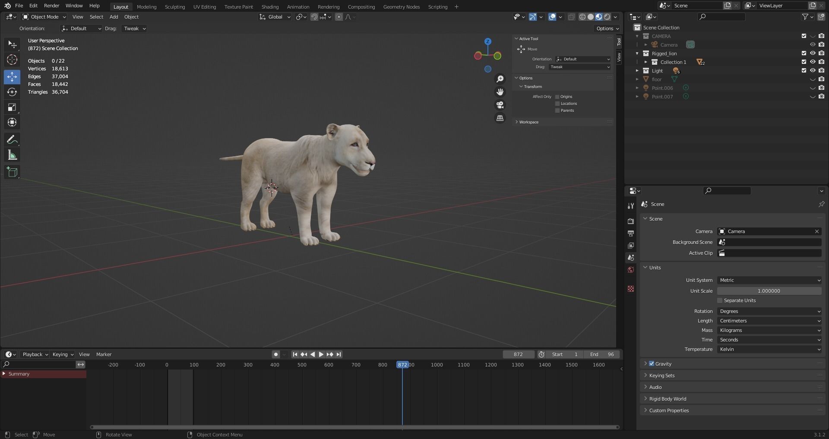Open the Render menu

[x=51, y=6]
